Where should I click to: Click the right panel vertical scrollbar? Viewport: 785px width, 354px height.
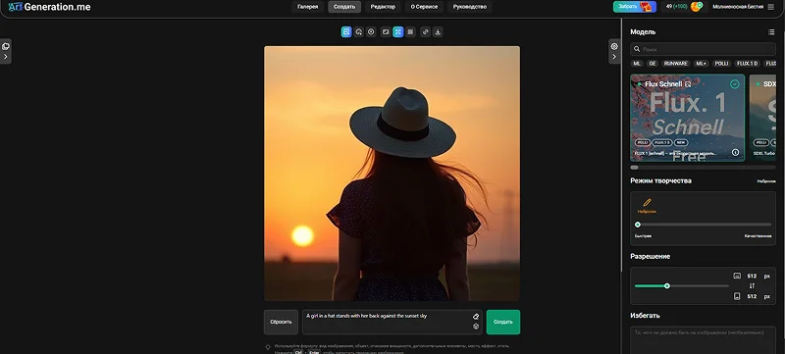(x=622, y=145)
